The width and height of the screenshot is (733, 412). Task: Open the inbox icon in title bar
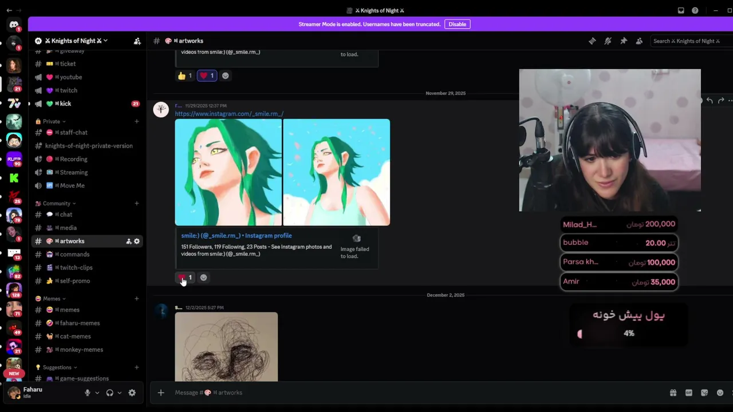coord(681,10)
